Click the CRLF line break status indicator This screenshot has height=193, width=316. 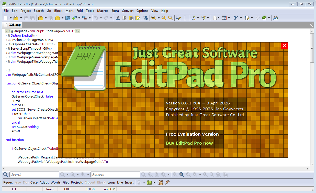68,189
